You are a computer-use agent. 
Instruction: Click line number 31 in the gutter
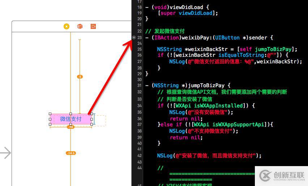pyautogui.click(x=140, y=85)
